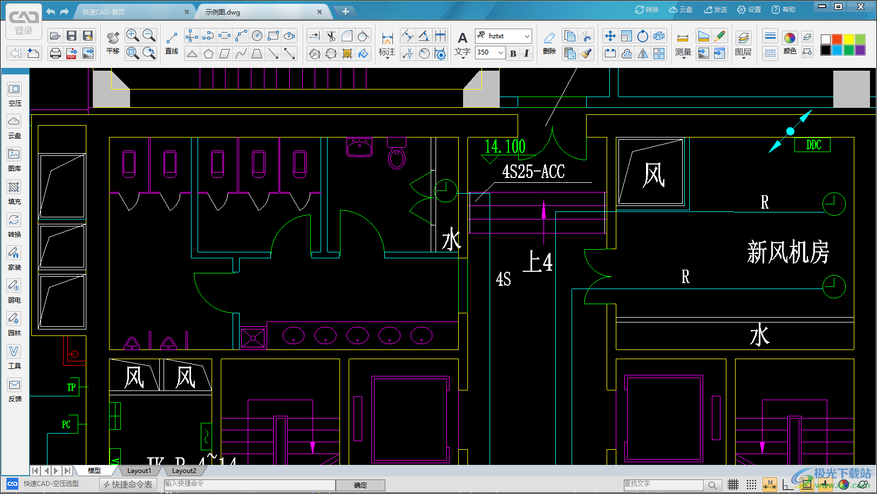The width and height of the screenshot is (877, 494).
Task: Expand the 图层 layer dropdown
Action: 743,57
